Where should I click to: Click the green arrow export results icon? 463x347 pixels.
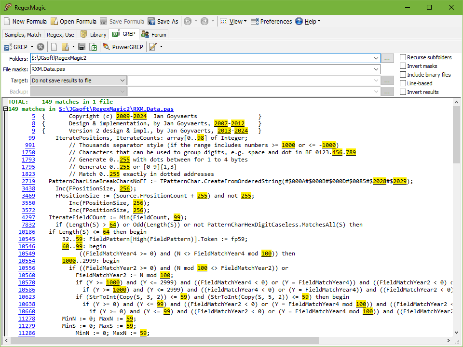click(93, 47)
